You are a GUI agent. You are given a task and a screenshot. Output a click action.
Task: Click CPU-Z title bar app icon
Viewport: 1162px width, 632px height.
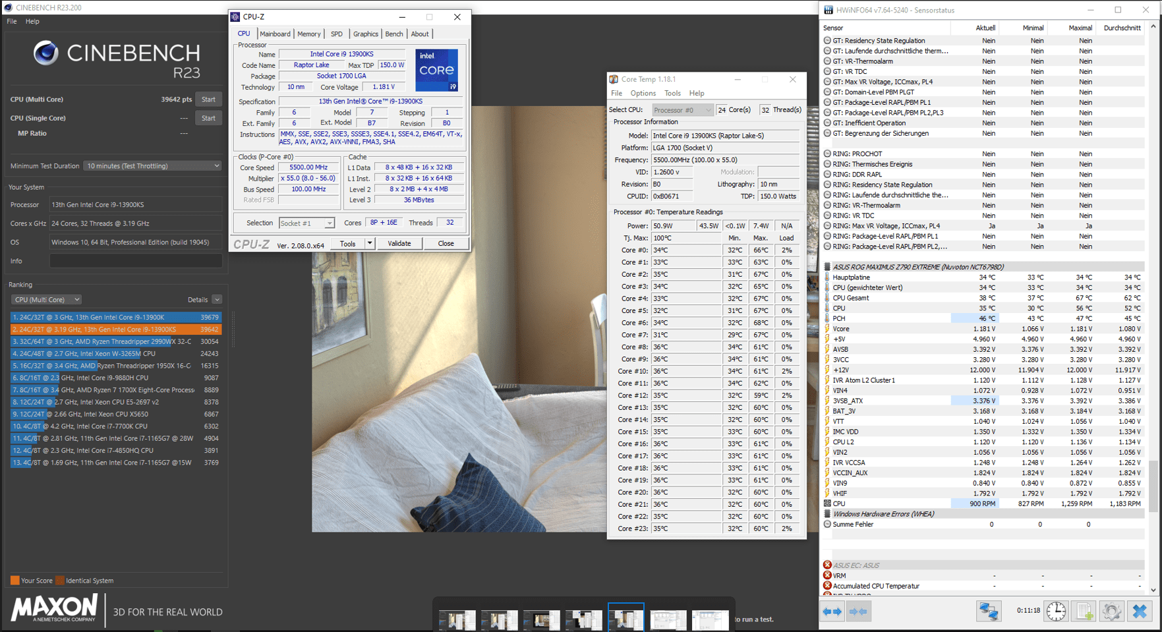(235, 17)
